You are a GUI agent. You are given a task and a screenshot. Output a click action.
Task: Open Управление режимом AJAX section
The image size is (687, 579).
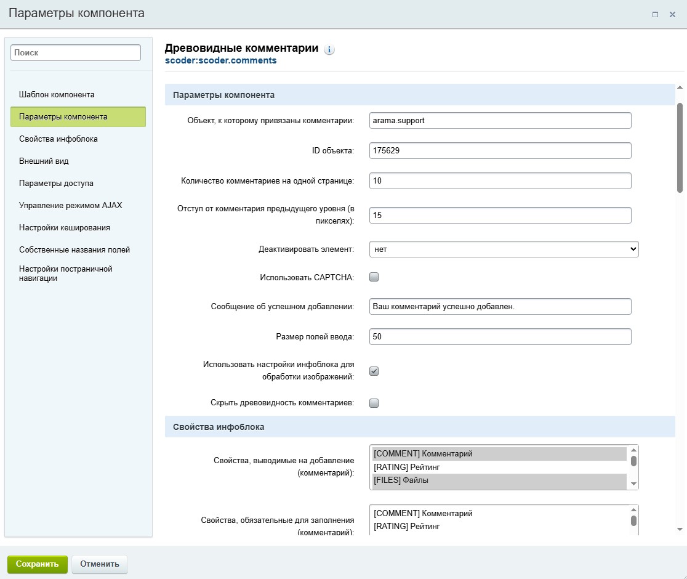71,205
